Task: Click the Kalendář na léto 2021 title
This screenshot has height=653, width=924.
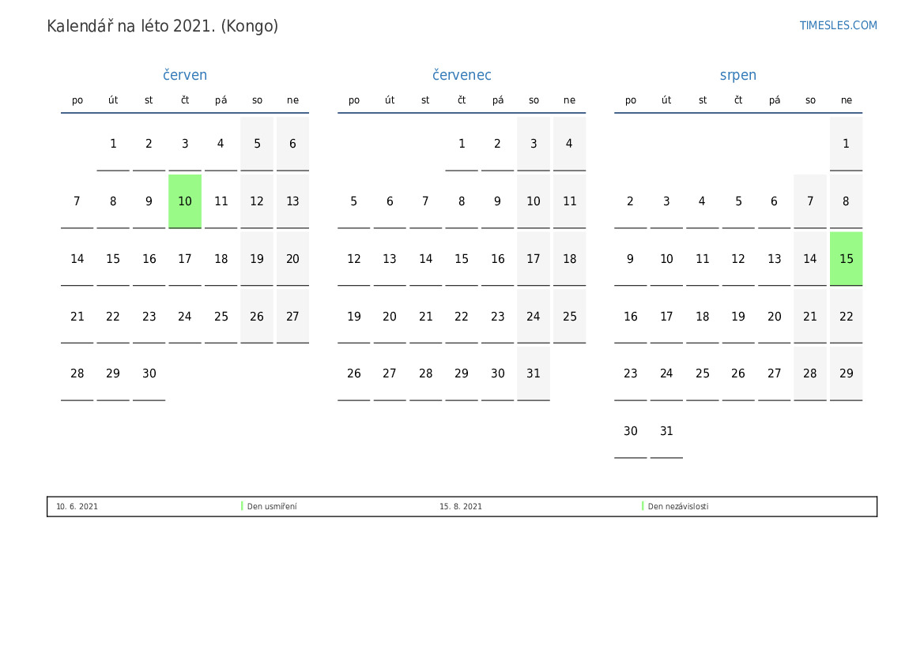Action: [x=163, y=26]
